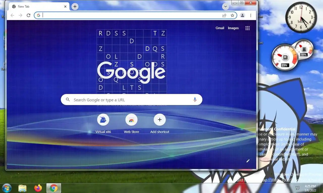The height and width of the screenshot is (193, 323).
Task: Close the New Tab tab
Action: pyautogui.click(x=65, y=7)
